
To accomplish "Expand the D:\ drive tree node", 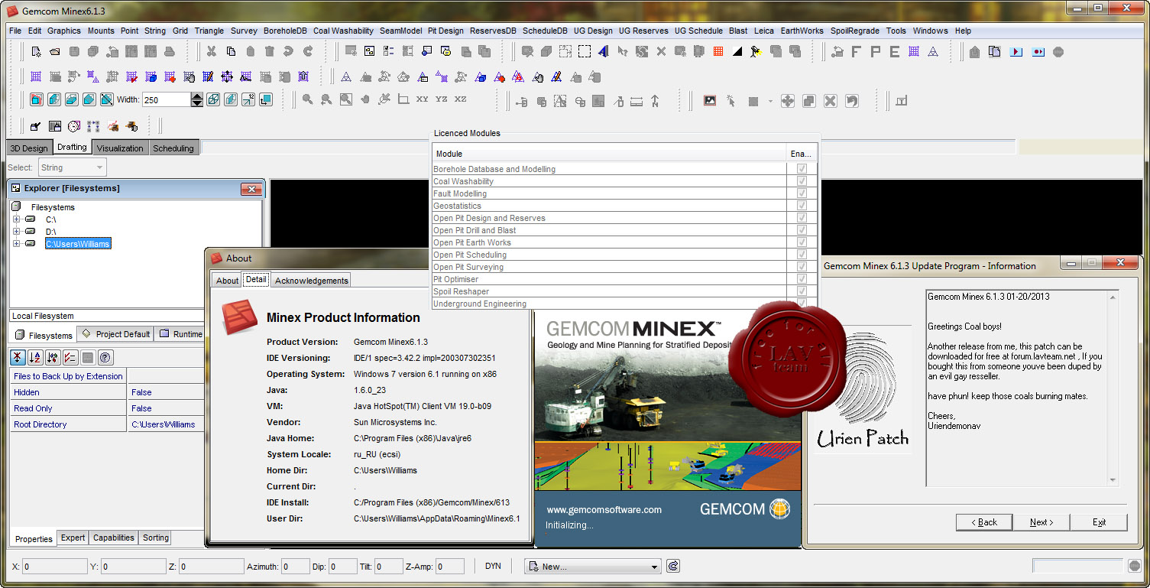I will coord(17,231).
